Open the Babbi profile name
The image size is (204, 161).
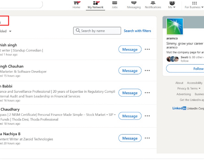click(x=6, y=86)
